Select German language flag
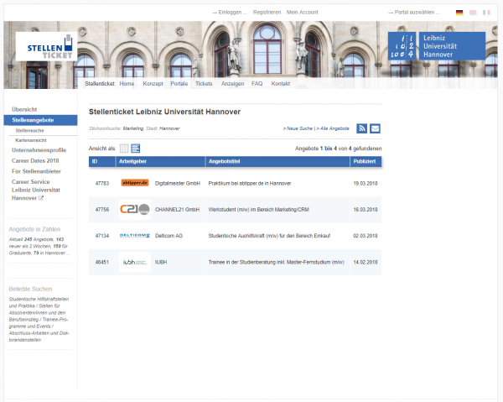 [x=459, y=13]
